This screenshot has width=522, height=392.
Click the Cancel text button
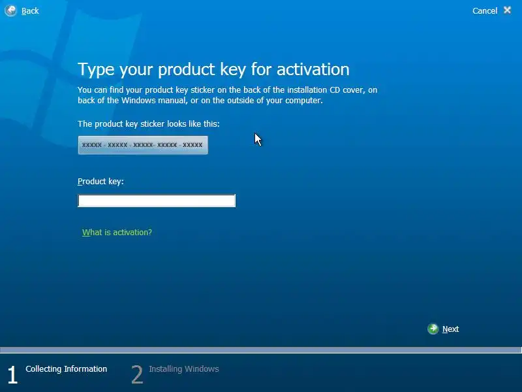pyautogui.click(x=484, y=11)
